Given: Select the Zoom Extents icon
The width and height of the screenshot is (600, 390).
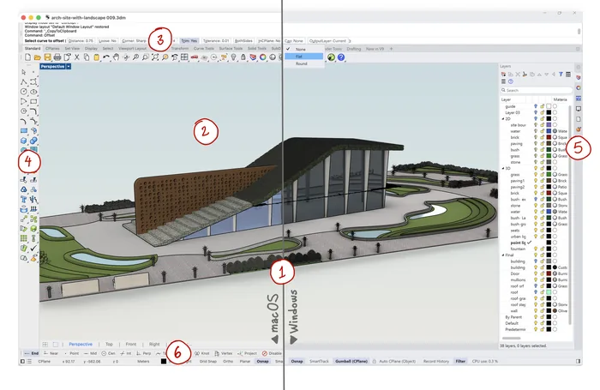Looking at the screenshot, I should pyautogui.click(x=155, y=57).
